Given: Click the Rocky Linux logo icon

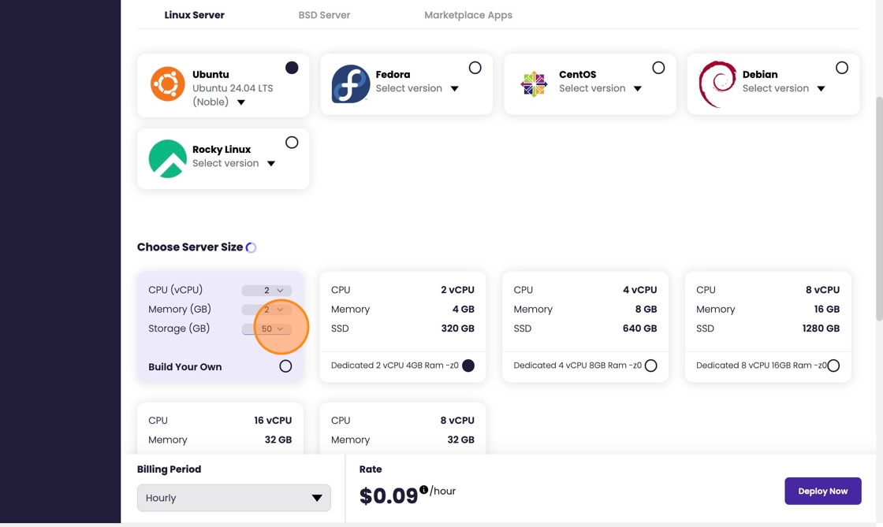Looking at the screenshot, I should 167,159.
